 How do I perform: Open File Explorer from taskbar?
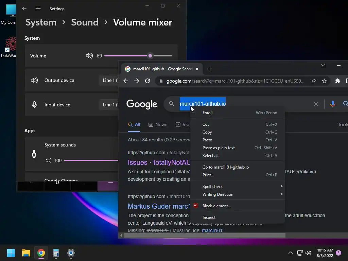coord(26,253)
